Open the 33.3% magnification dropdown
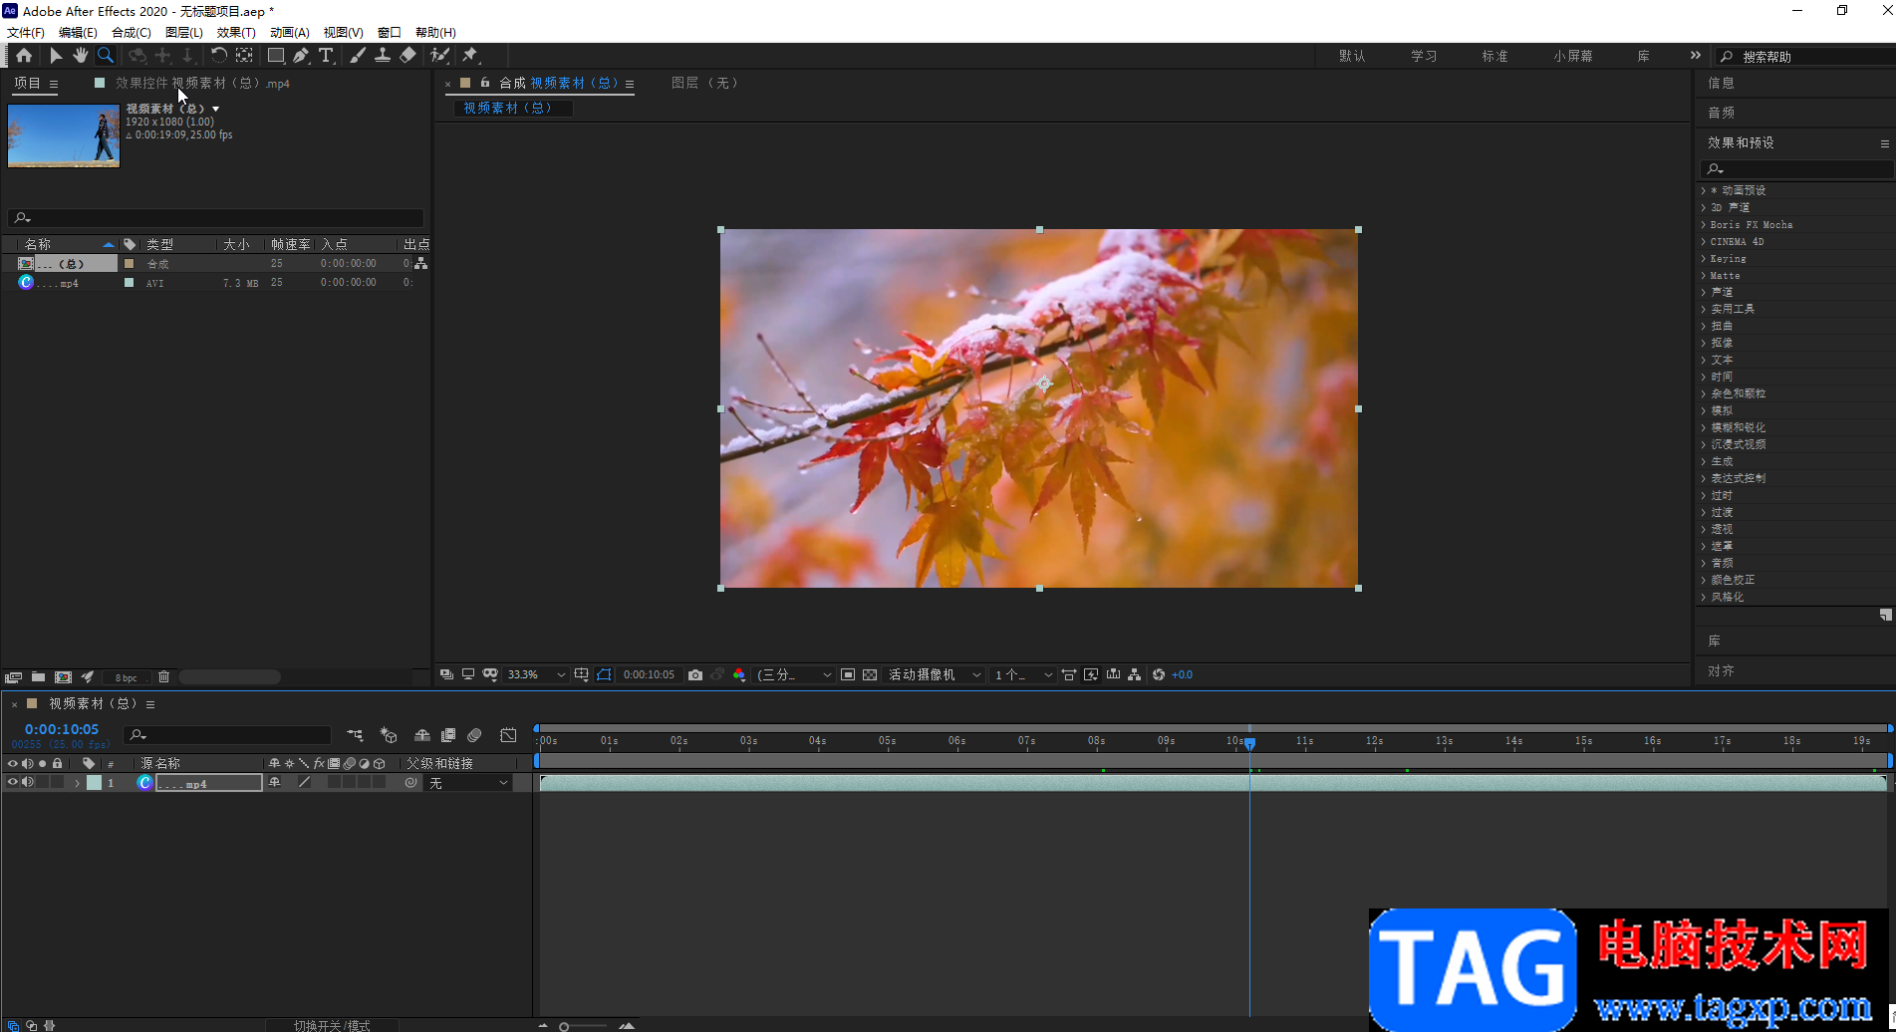This screenshot has width=1896, height=1032. coord(536,675)
